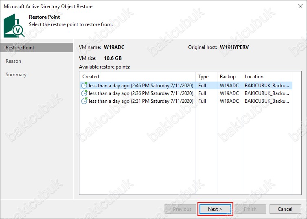
Task: Click the 2:31 PM restore point icon
Action: [x=84, y=101]
